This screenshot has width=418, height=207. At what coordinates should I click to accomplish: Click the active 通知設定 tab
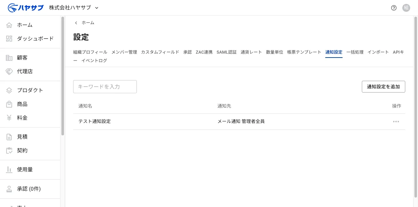[x=334, y=52]
